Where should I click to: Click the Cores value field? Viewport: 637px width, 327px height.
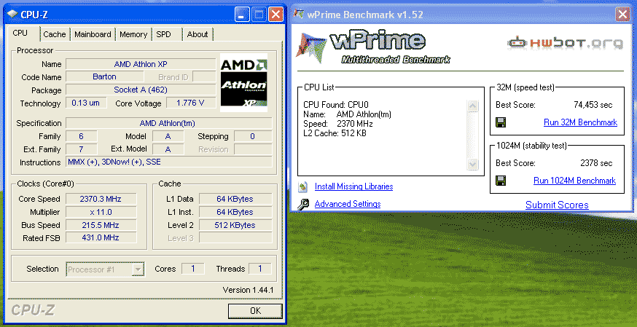coord(192,269)
